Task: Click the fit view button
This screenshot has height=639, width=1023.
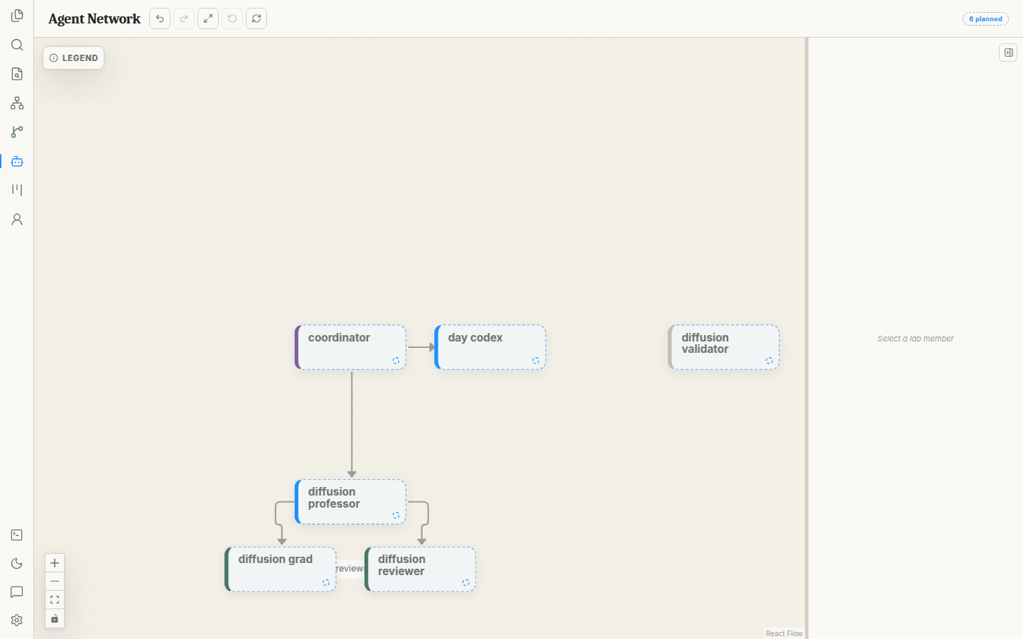Action: click(x=55, y=600)
